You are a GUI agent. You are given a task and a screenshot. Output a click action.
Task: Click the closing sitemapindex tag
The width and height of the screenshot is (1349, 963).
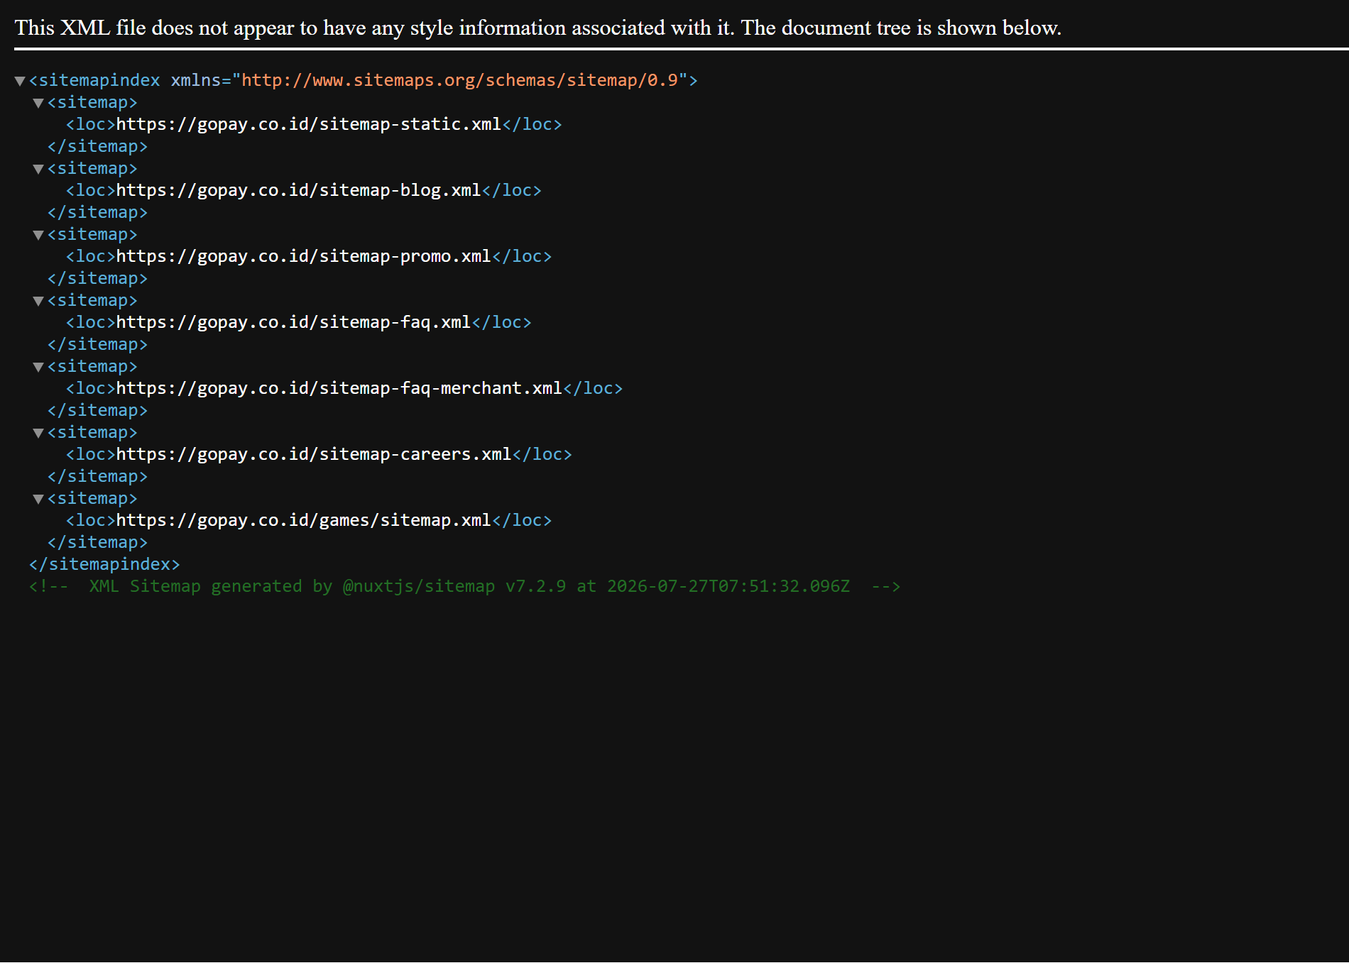(x=104, y=564)
